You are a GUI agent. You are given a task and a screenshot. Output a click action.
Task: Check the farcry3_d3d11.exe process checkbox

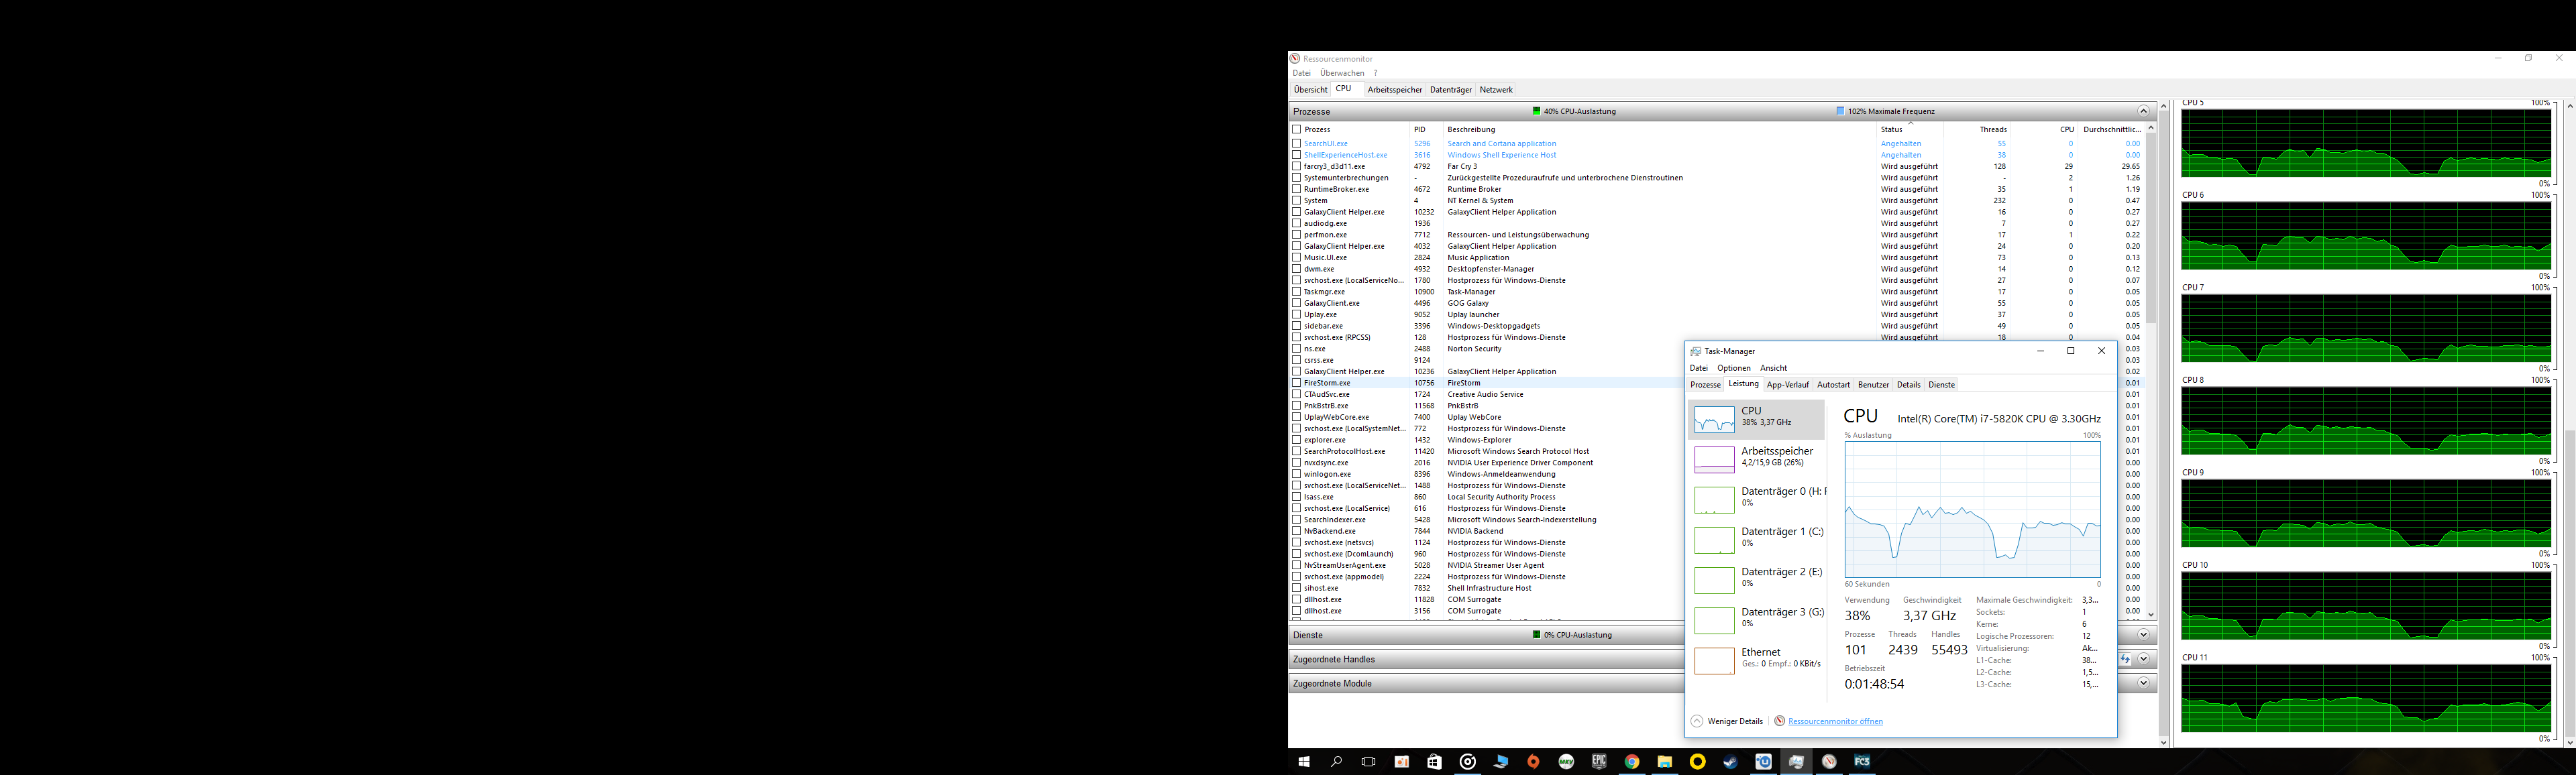pyautogui.click(x=1297, y=167)
